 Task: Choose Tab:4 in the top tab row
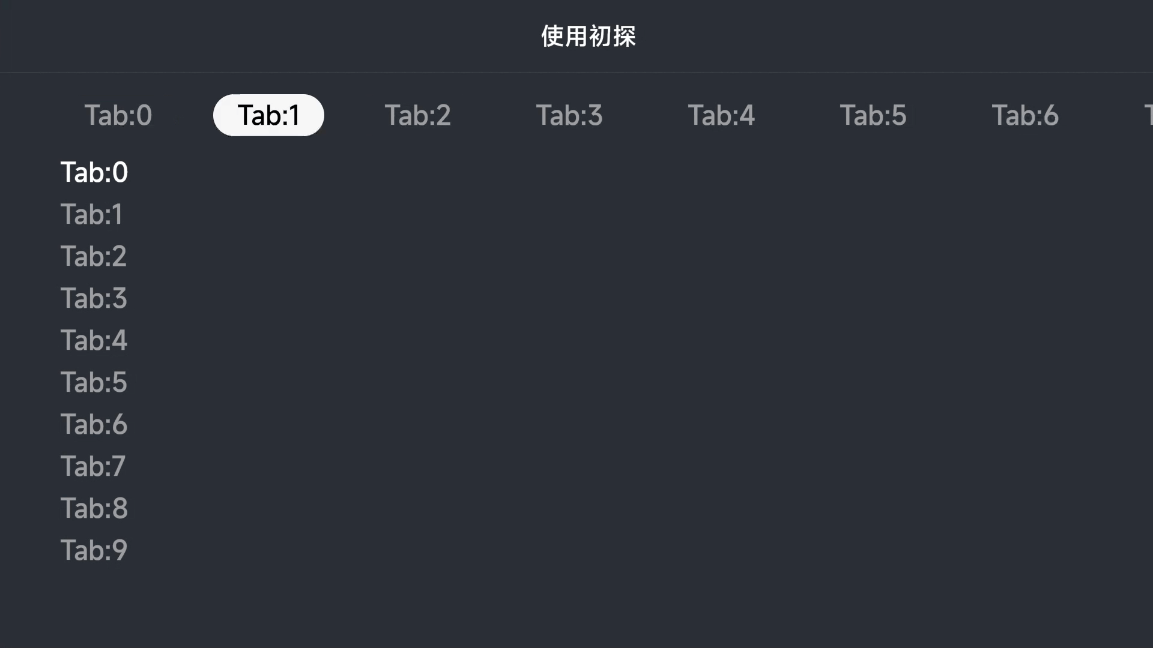(721, 115)
